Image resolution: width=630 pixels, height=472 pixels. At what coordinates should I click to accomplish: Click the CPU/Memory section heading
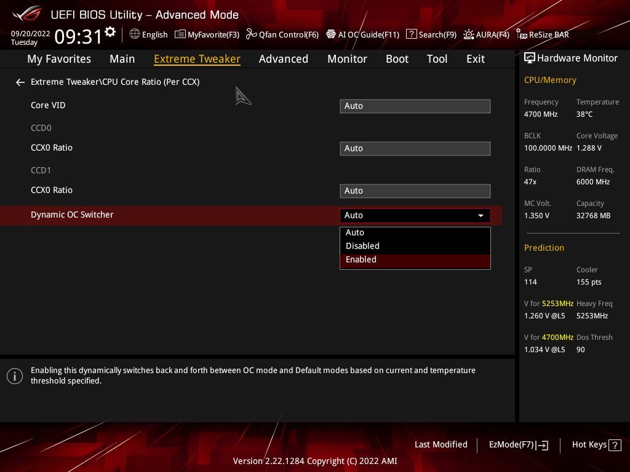[x=550, y=80]
